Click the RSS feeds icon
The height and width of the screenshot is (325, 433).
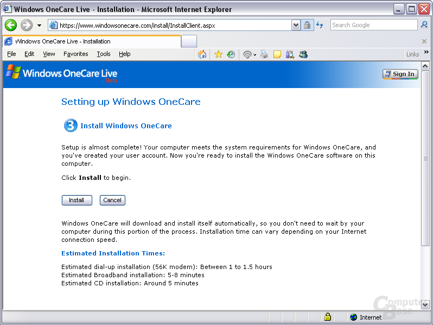click(x=247, y=54)
